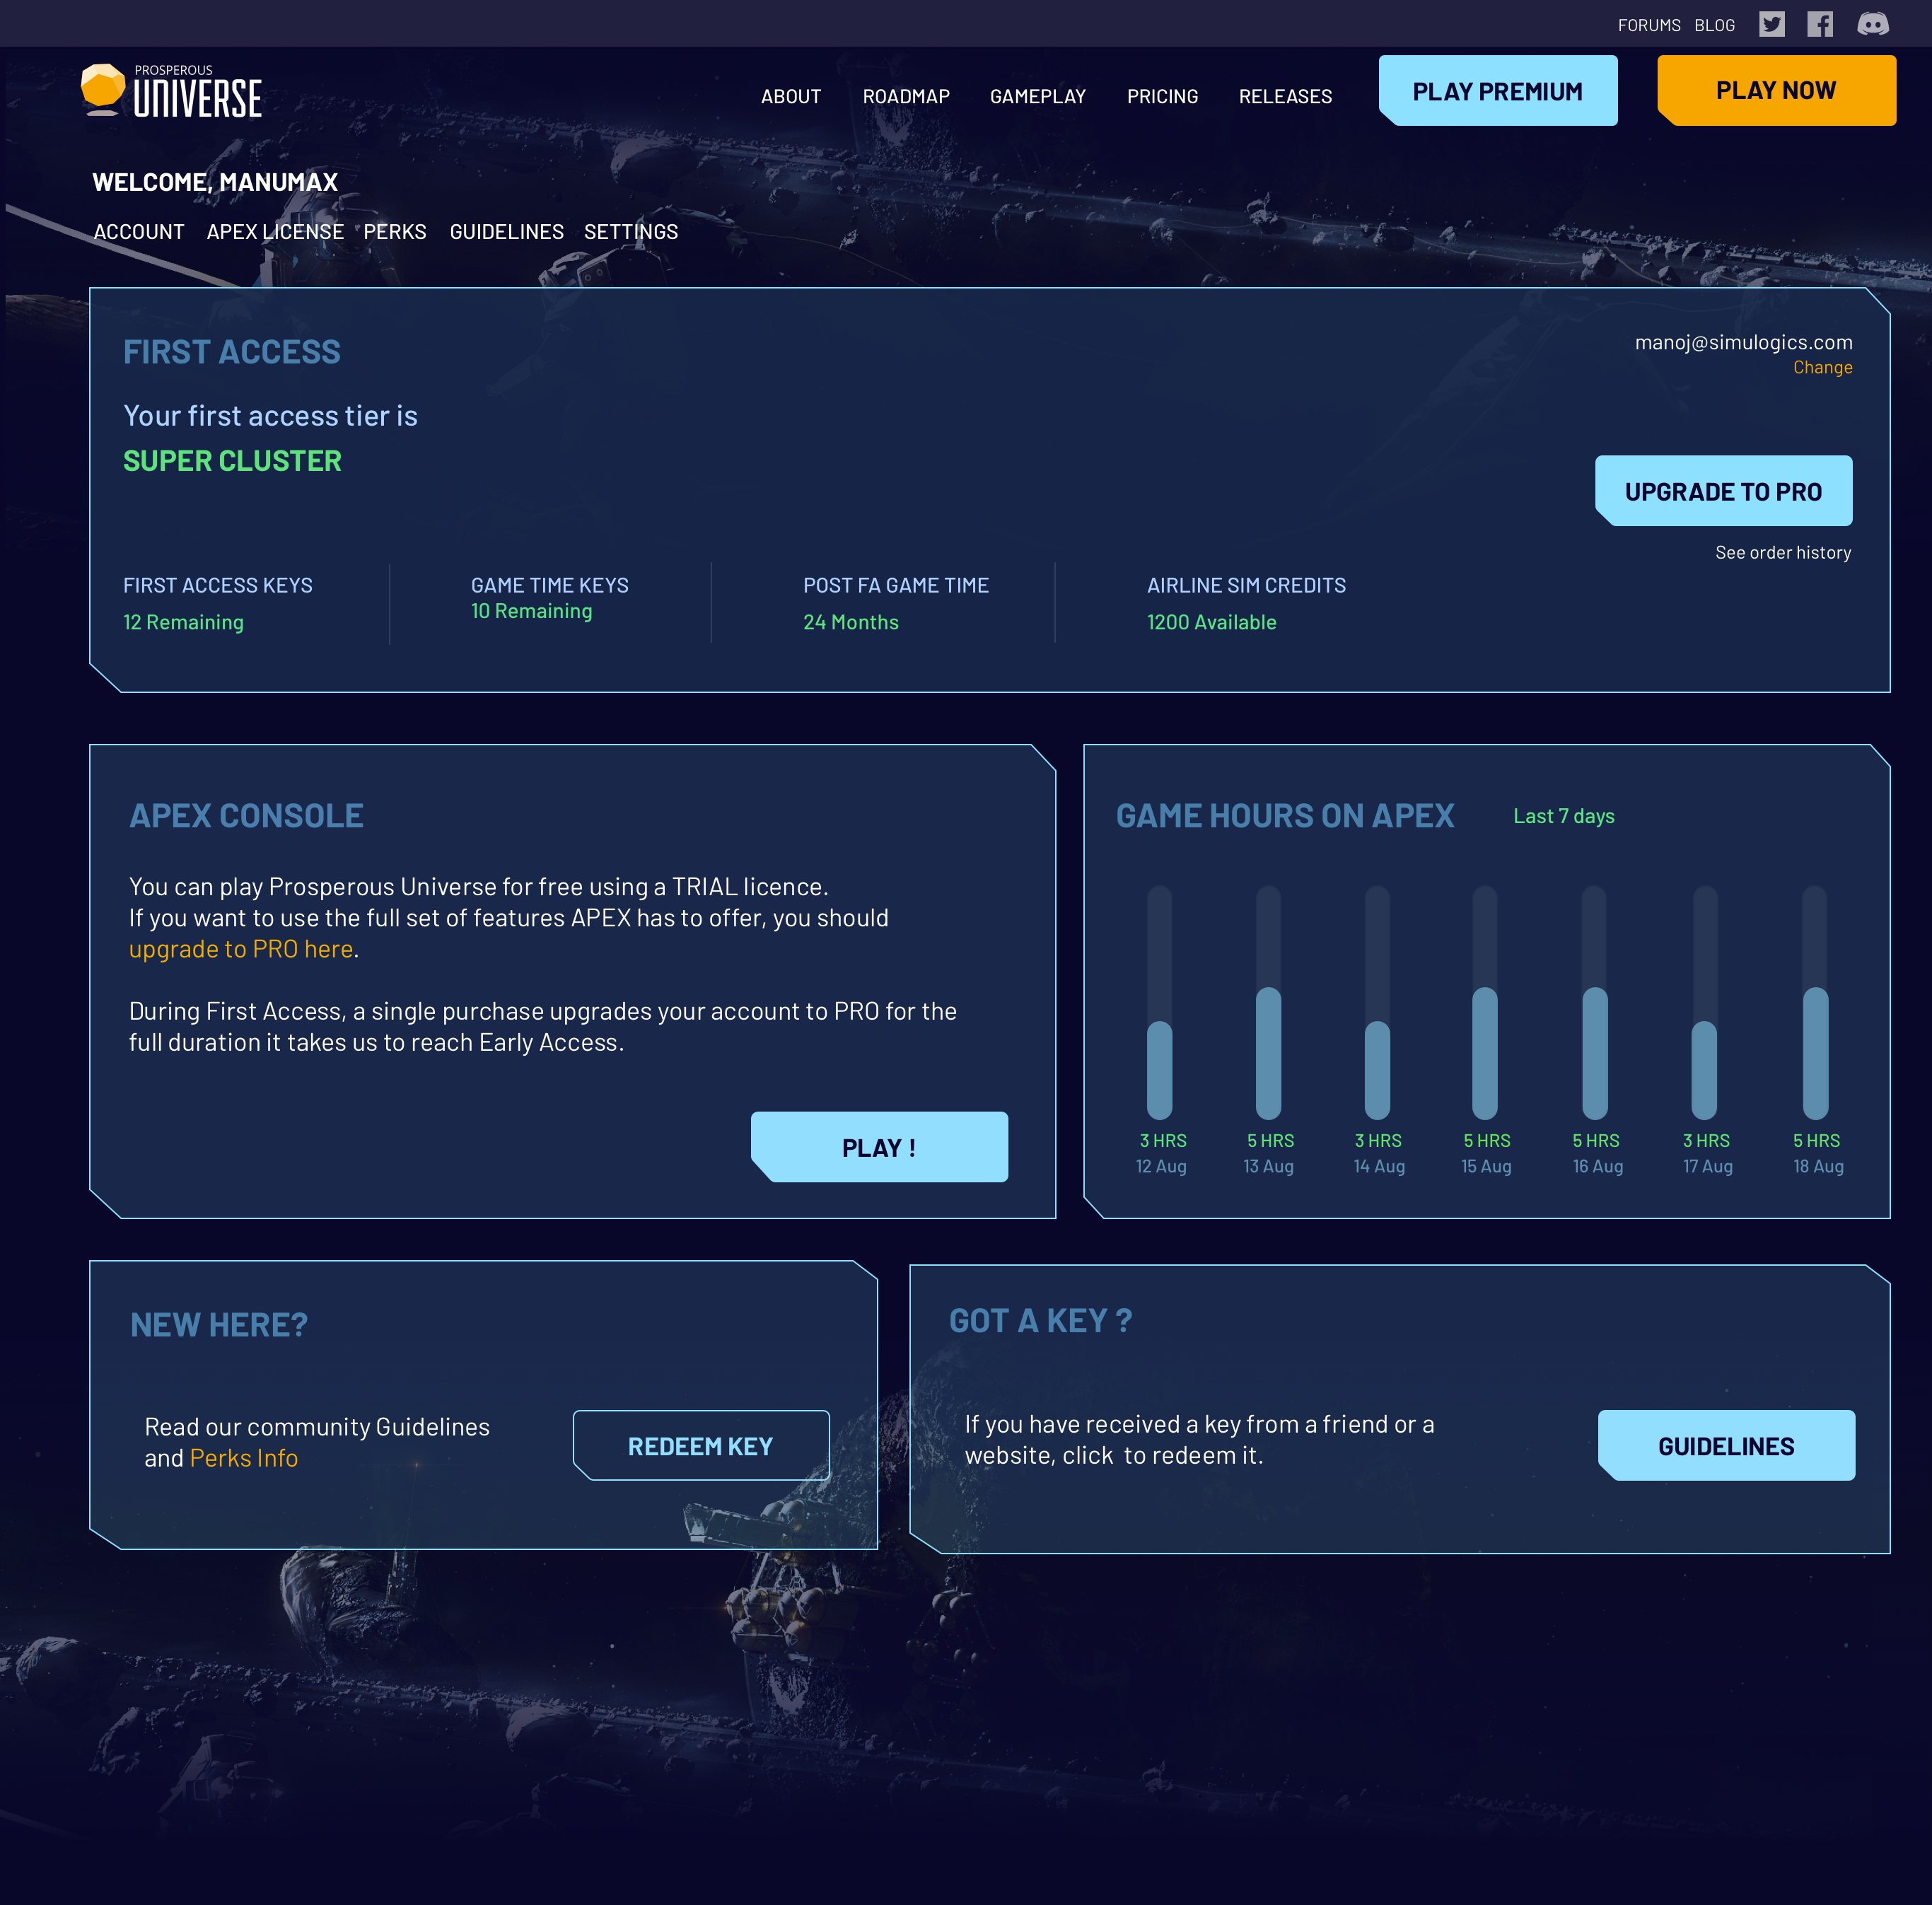Go to the Roadmap menu item
Viewport: 1932px width, 1905px height.
pyautogui.click(x=906, y=97)
